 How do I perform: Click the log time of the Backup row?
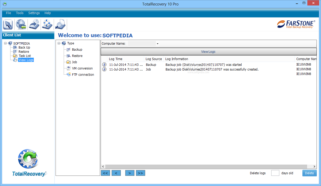[126, 65]
